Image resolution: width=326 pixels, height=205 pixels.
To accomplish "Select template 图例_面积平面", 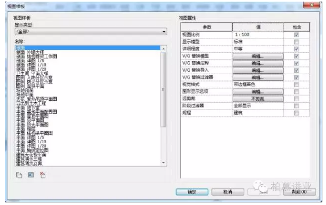I will 30,86.
